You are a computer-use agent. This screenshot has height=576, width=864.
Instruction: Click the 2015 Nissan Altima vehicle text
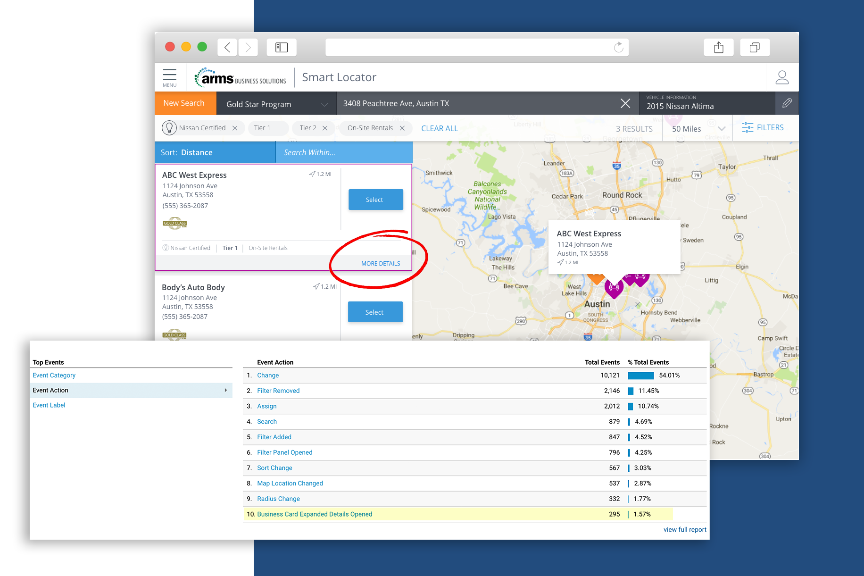click(680, 106)
